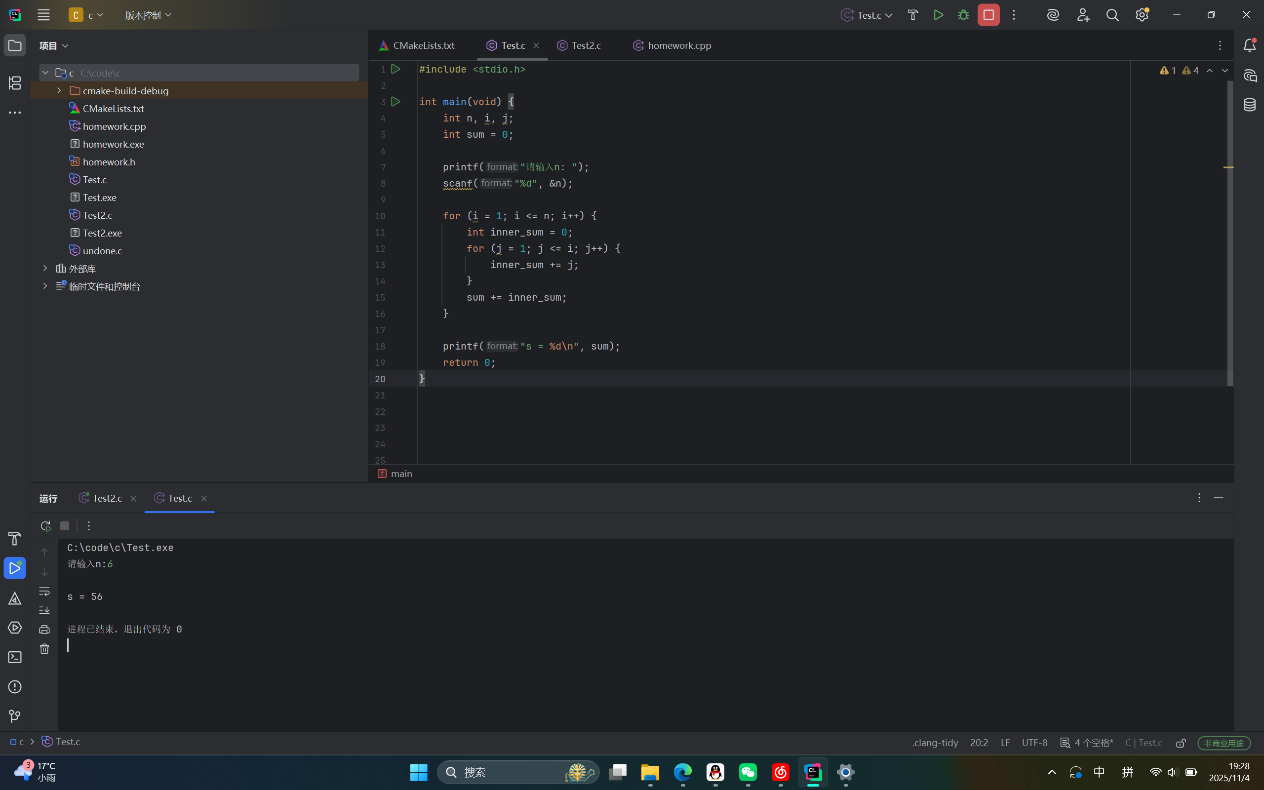Open the Test.c run configuration dropdown
The height and width of the screenshot is (790, 1264).
click(x=867, y=15)
